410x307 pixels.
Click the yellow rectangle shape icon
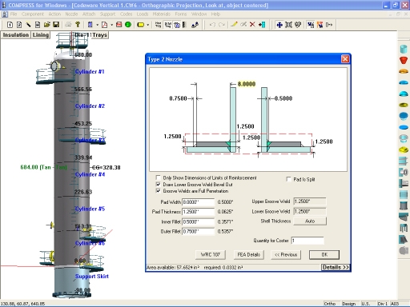[140, 25]
